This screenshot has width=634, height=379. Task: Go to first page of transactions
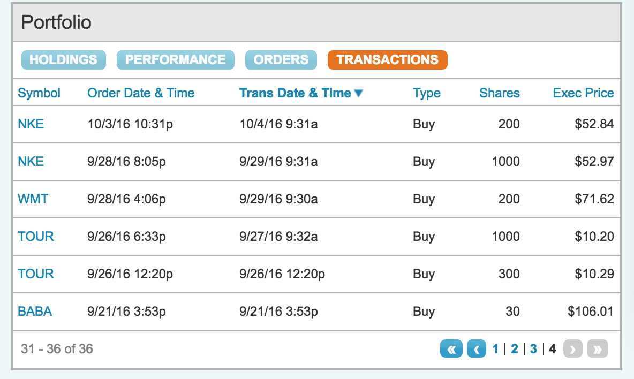click(451, 348)
